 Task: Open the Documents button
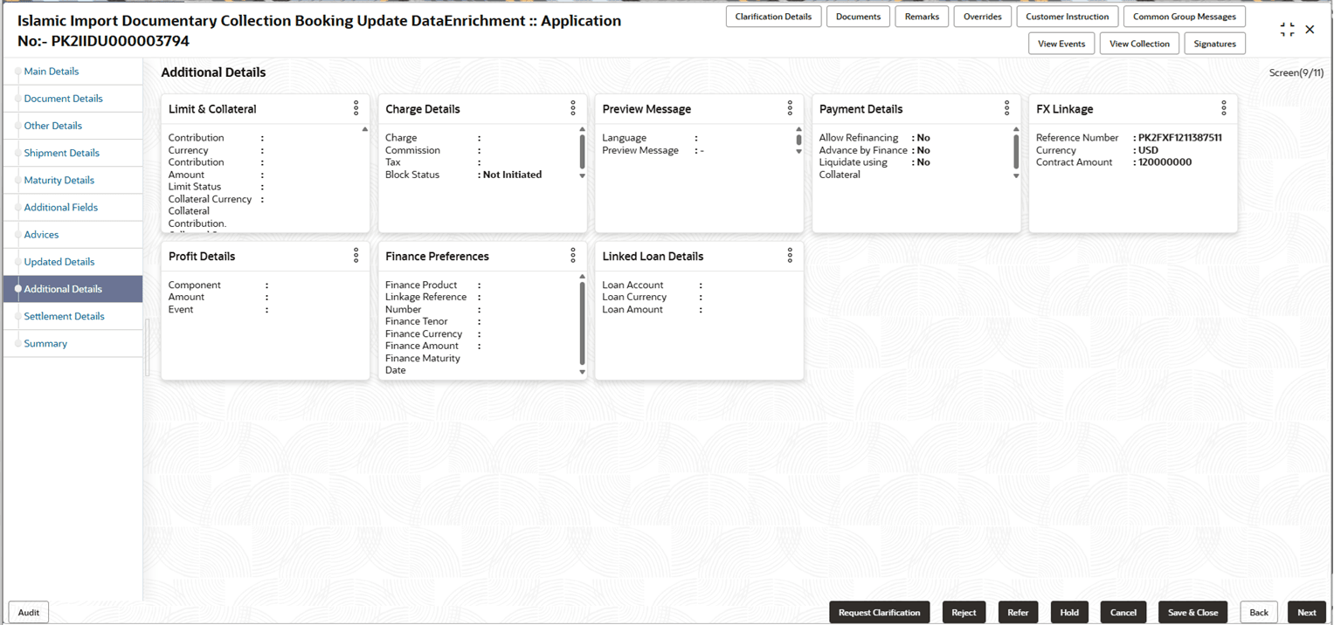point(858,17)
